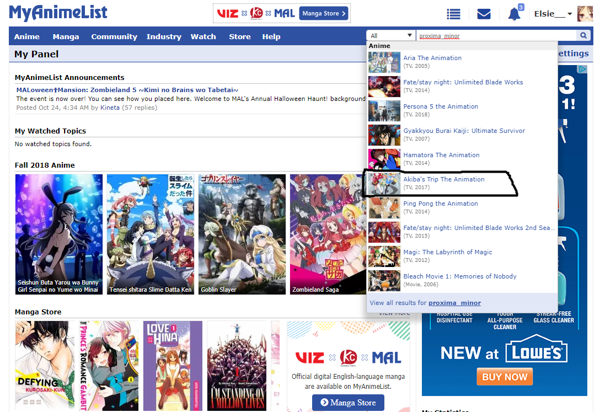This screenshot has width=600, height=412.
Task: Open Goblin Slayer anime poster
Action: click(x=242, y=234)
